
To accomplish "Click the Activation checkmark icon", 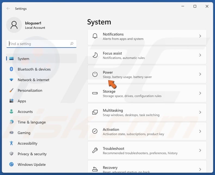I will tap(95, 131).
